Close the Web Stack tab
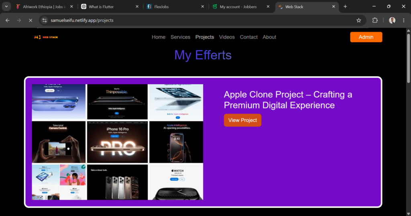The image size is (411, 216). click(334, 6)
